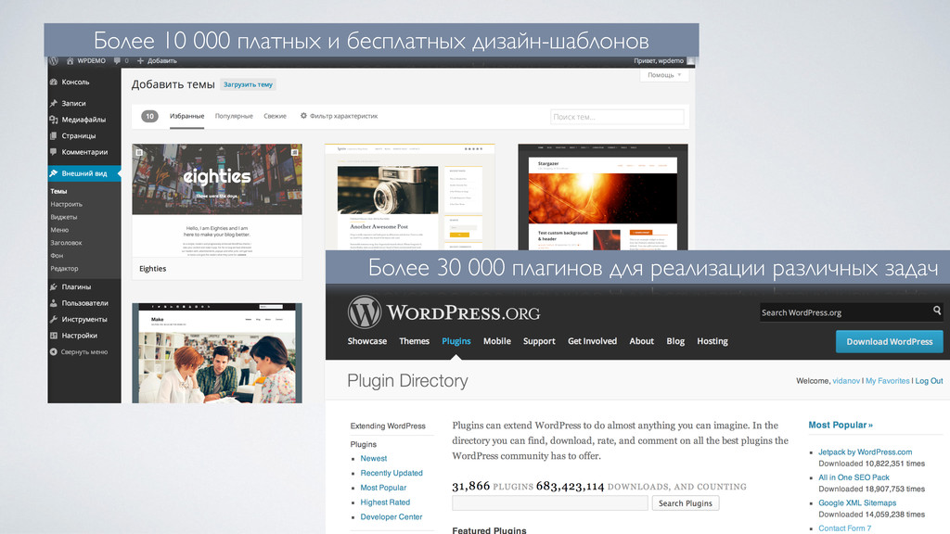Expand the Помощь help dropdown
Image resolution: width=950 pixels, height=534 pixels.
click(664, 75)
